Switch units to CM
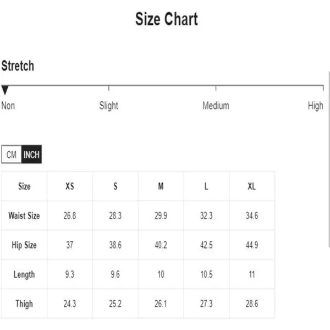The width and height of the screenshot is (330, 330). (12, 154)
